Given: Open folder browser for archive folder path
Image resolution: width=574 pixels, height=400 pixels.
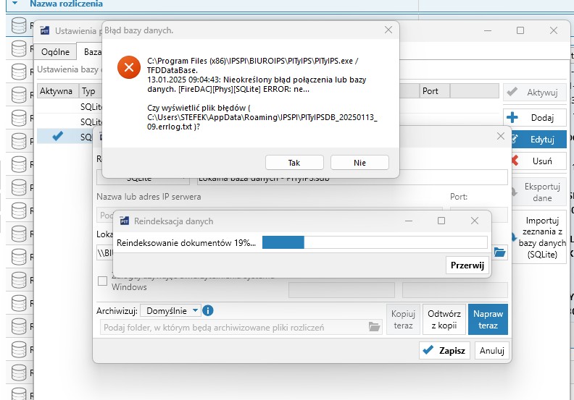Looking at the screenshot, I should pyautogui.click(x=374, y=327).
